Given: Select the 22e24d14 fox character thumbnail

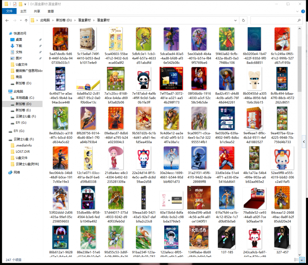Looking at the screenshot, I should pyautogui.click(x=144, y=158).
